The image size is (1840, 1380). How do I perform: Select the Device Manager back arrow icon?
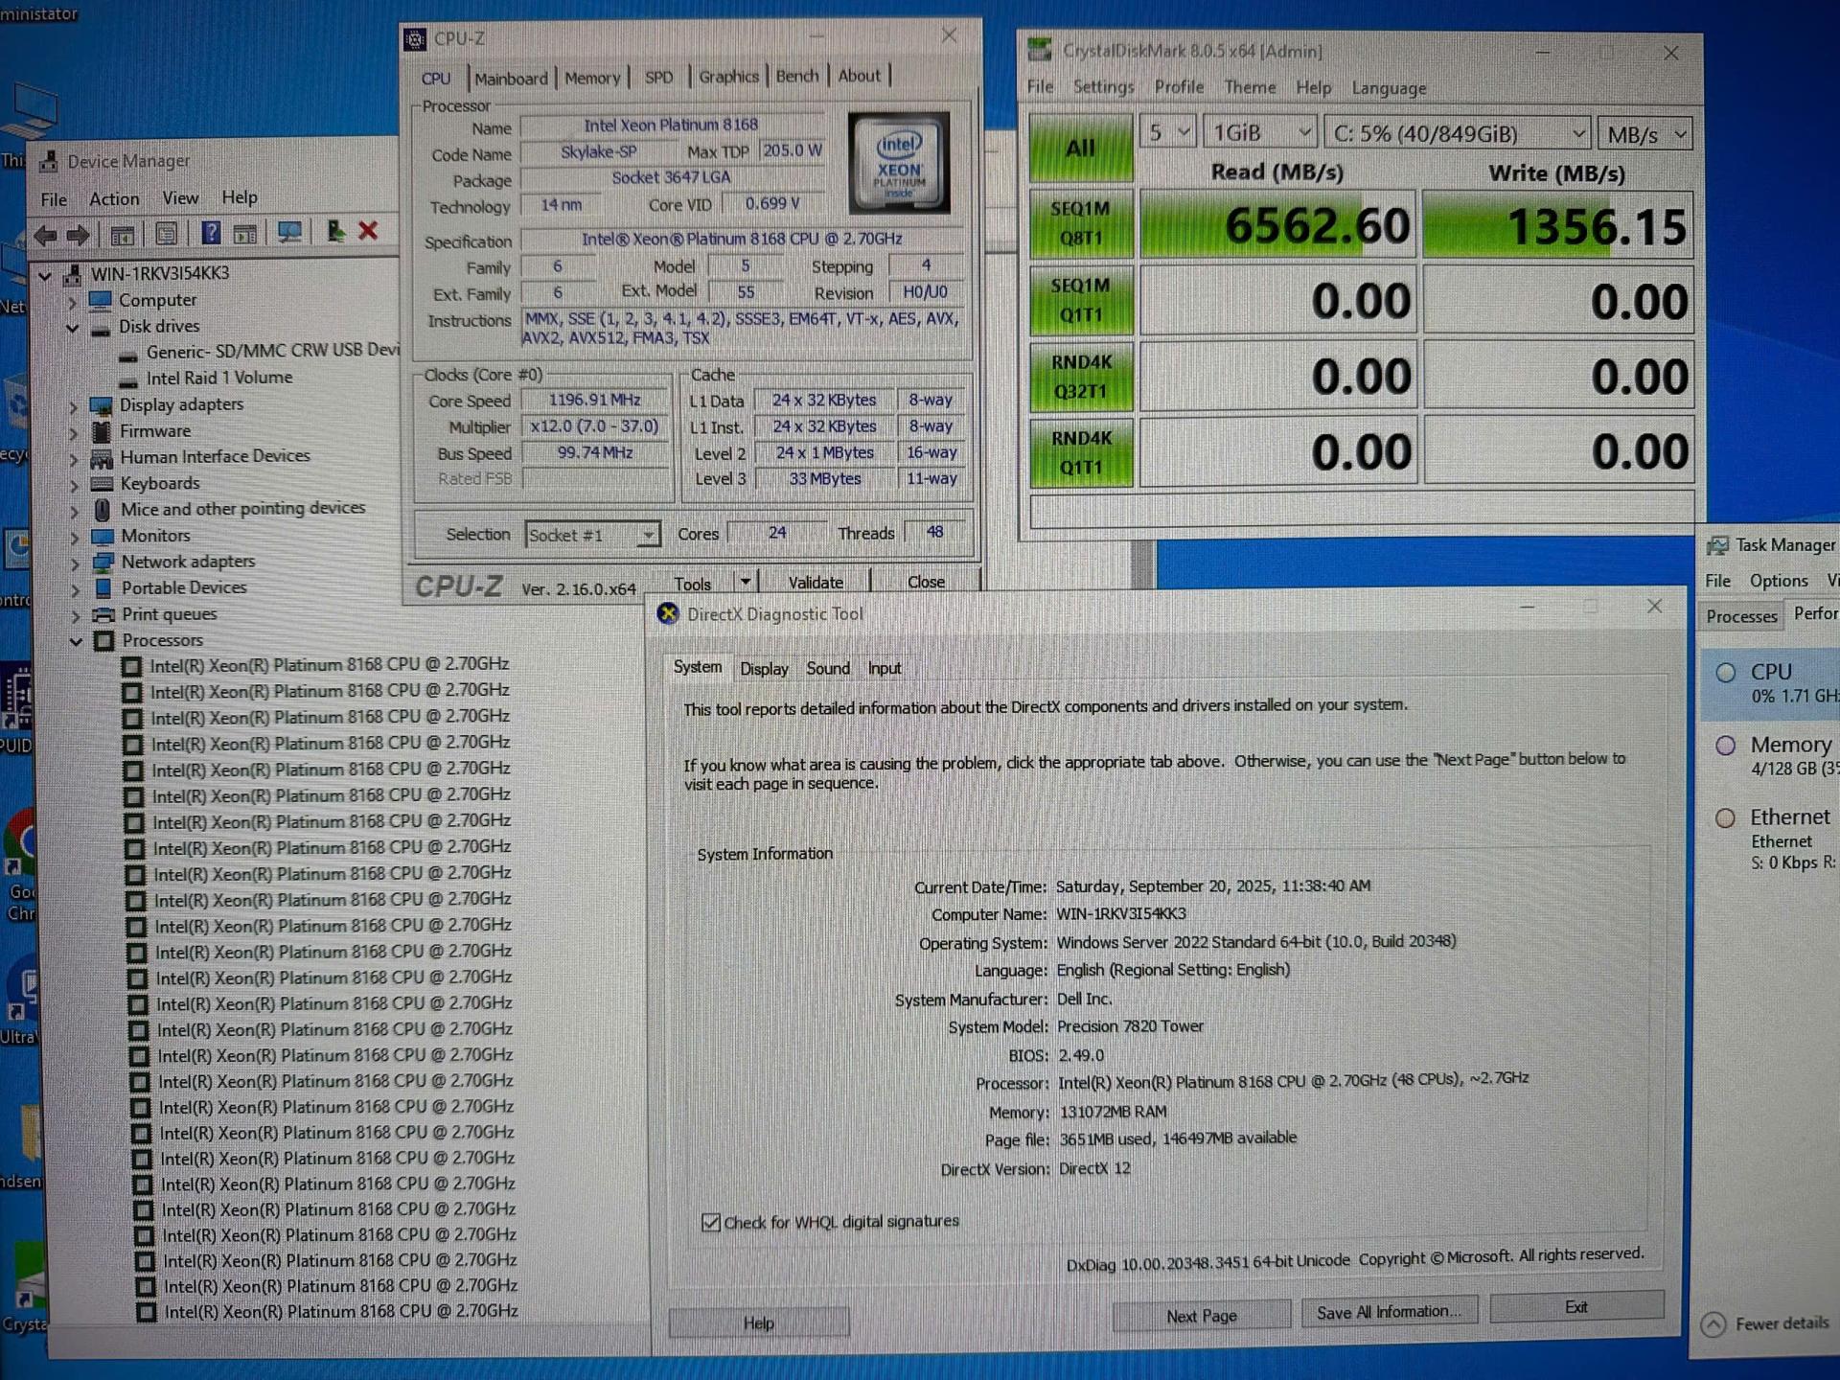click(x=45, y=234)
